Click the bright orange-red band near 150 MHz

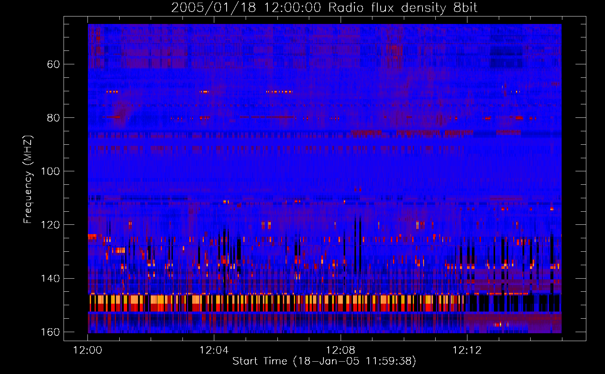pos(277,303)
